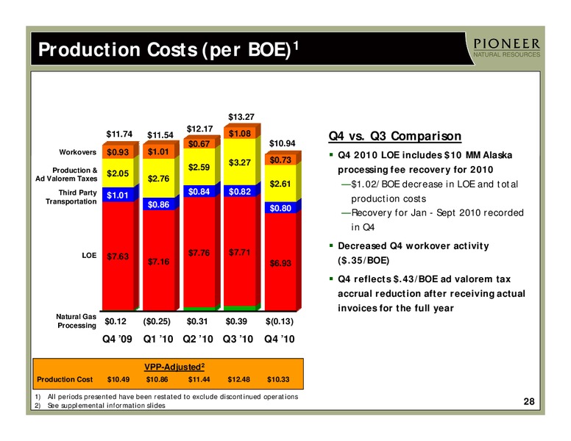Viewport: 571px width, 441px height.
Task: Click the $7.76 LOE segment
Action: click(199, 253)
